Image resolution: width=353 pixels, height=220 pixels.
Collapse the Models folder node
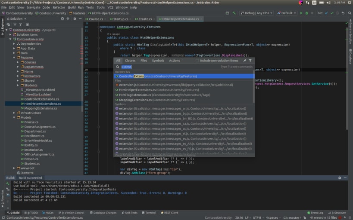click(14, 117)
